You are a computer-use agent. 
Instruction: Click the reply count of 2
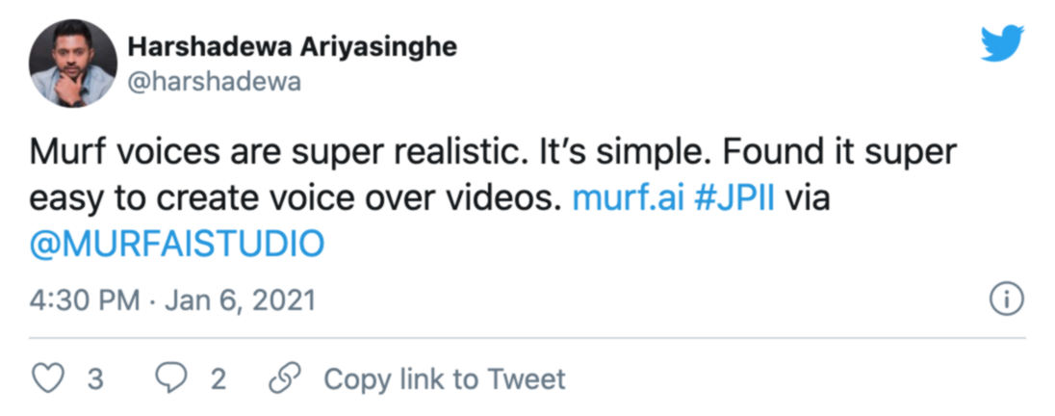pyautogui.click(x=218, y=379)
